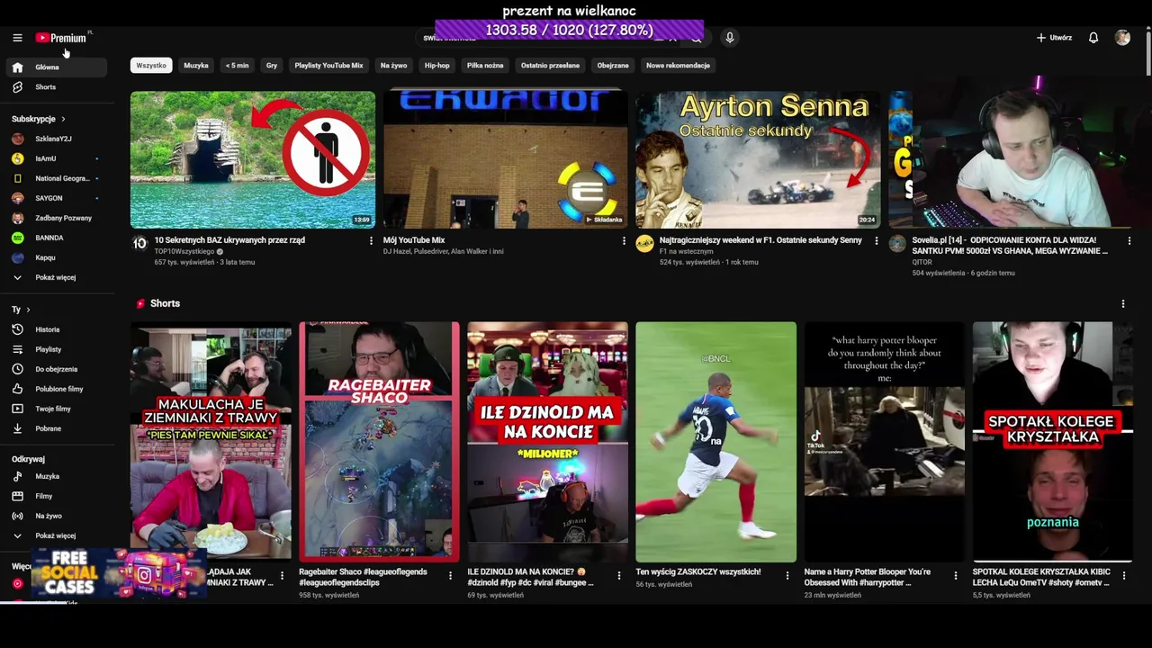Open options for SPOTKAŁ KOLEGĘ KRYSZTAŁKA short

(x=1124, y=576)
